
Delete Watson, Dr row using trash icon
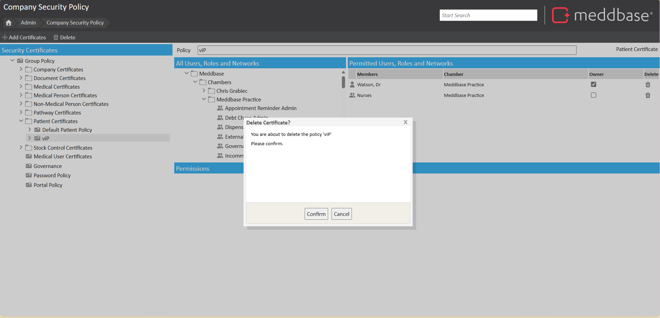click(648, 85)
